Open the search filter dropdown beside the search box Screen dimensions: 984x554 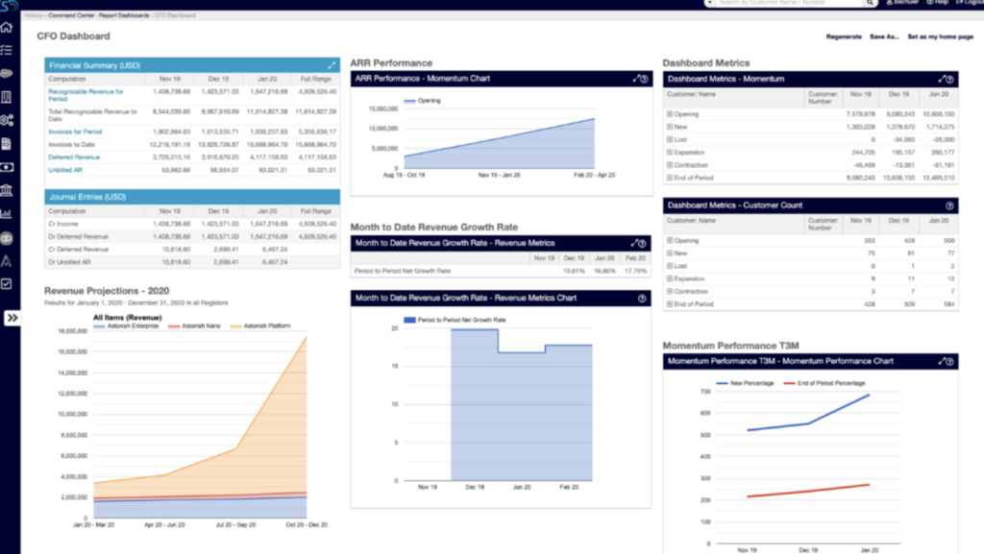pyautogui.click(x=709, y=5)
